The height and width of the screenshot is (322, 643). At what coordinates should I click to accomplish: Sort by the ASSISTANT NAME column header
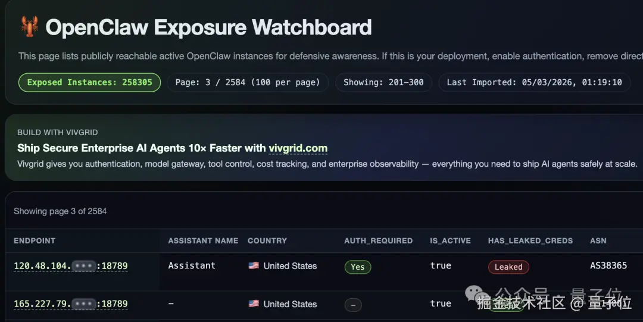[203, 240]
